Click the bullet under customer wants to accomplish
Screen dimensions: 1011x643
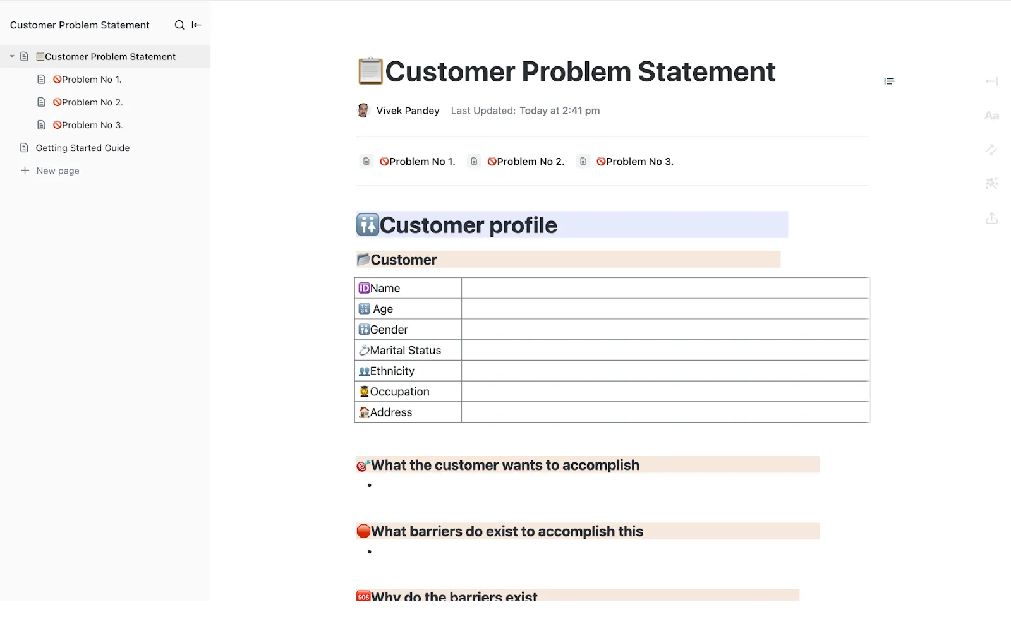pyautogui.click(x=369, y=485)
